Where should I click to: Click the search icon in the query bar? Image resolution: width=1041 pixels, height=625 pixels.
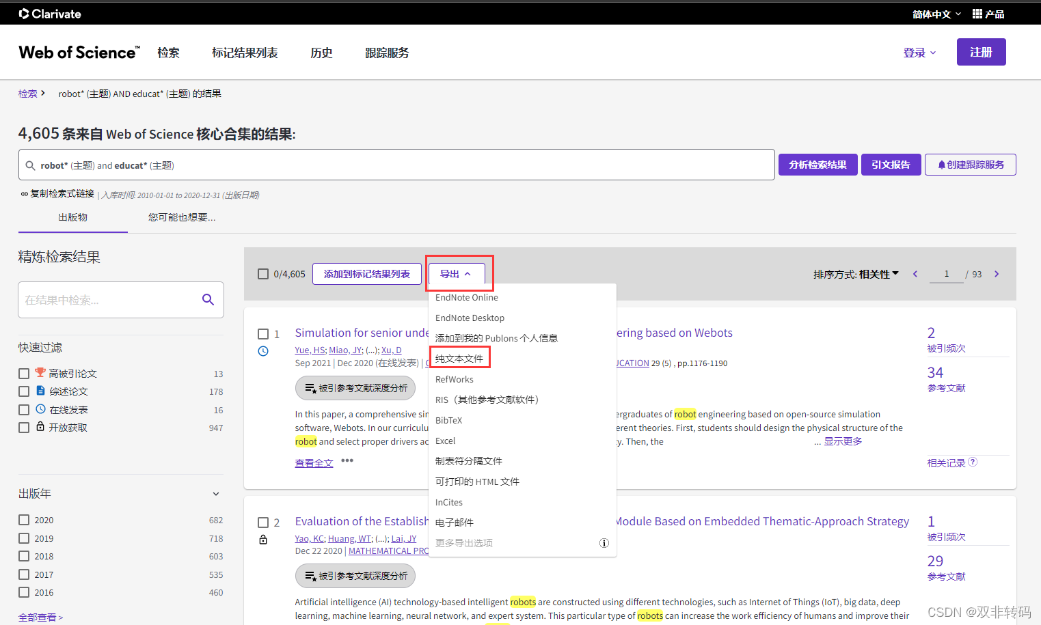[x=30, y=165]
